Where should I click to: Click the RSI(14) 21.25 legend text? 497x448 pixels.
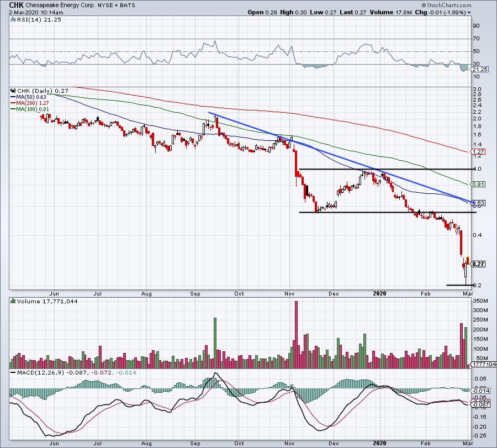pyautogui.click(x=39, y=20)
